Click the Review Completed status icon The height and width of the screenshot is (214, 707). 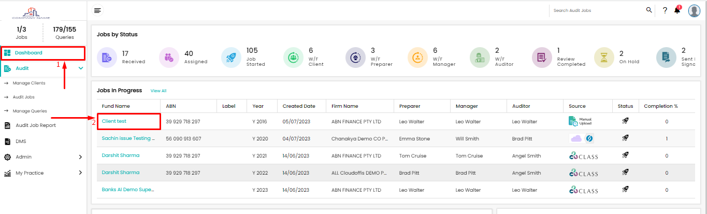point(542,57)
